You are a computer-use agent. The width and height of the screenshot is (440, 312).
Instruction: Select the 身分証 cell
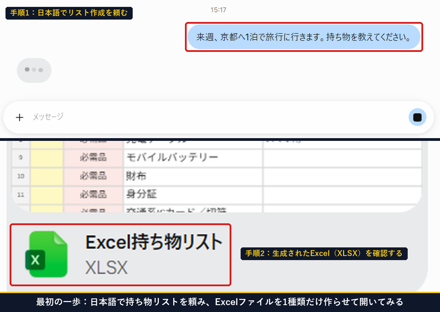point(193,195)
